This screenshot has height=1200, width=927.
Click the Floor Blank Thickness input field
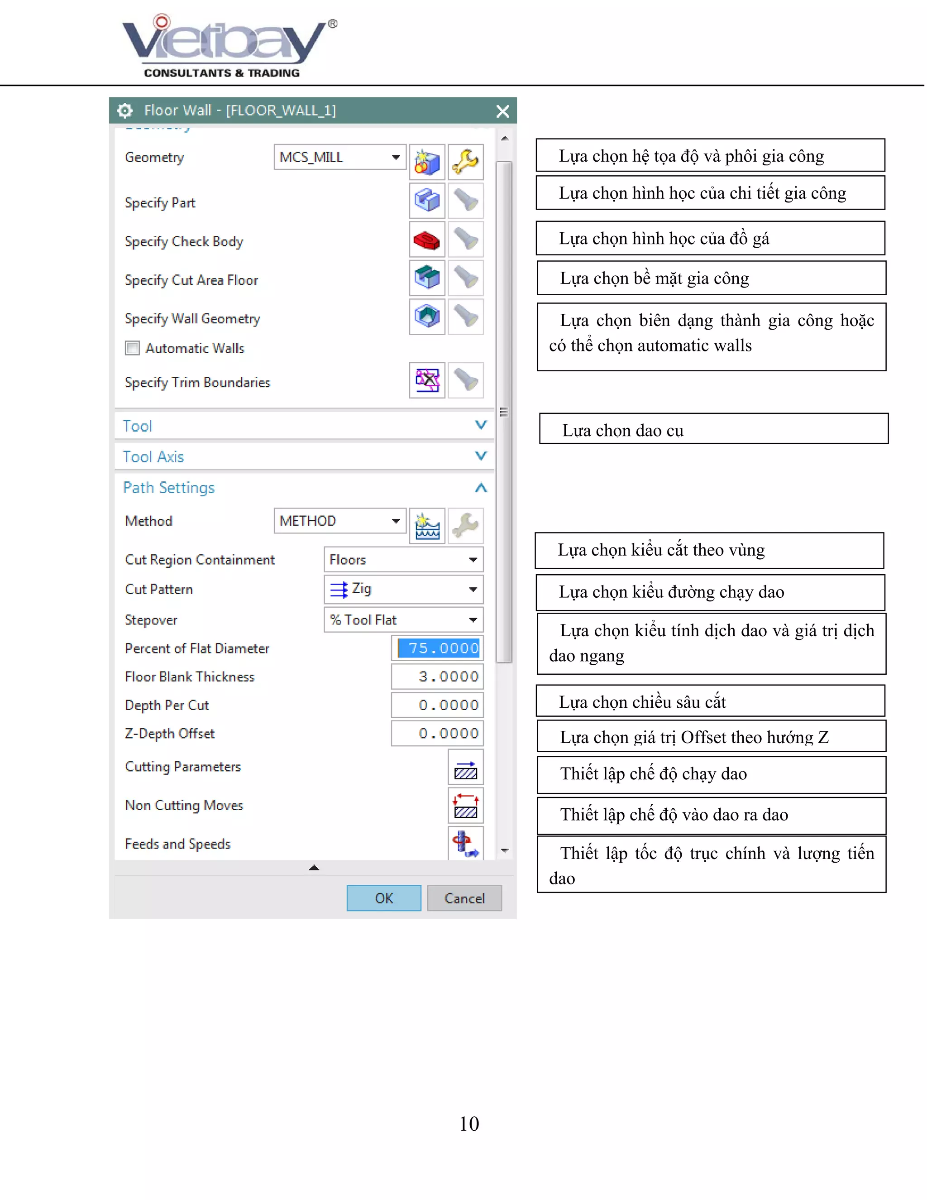click(x=437, y=677)
